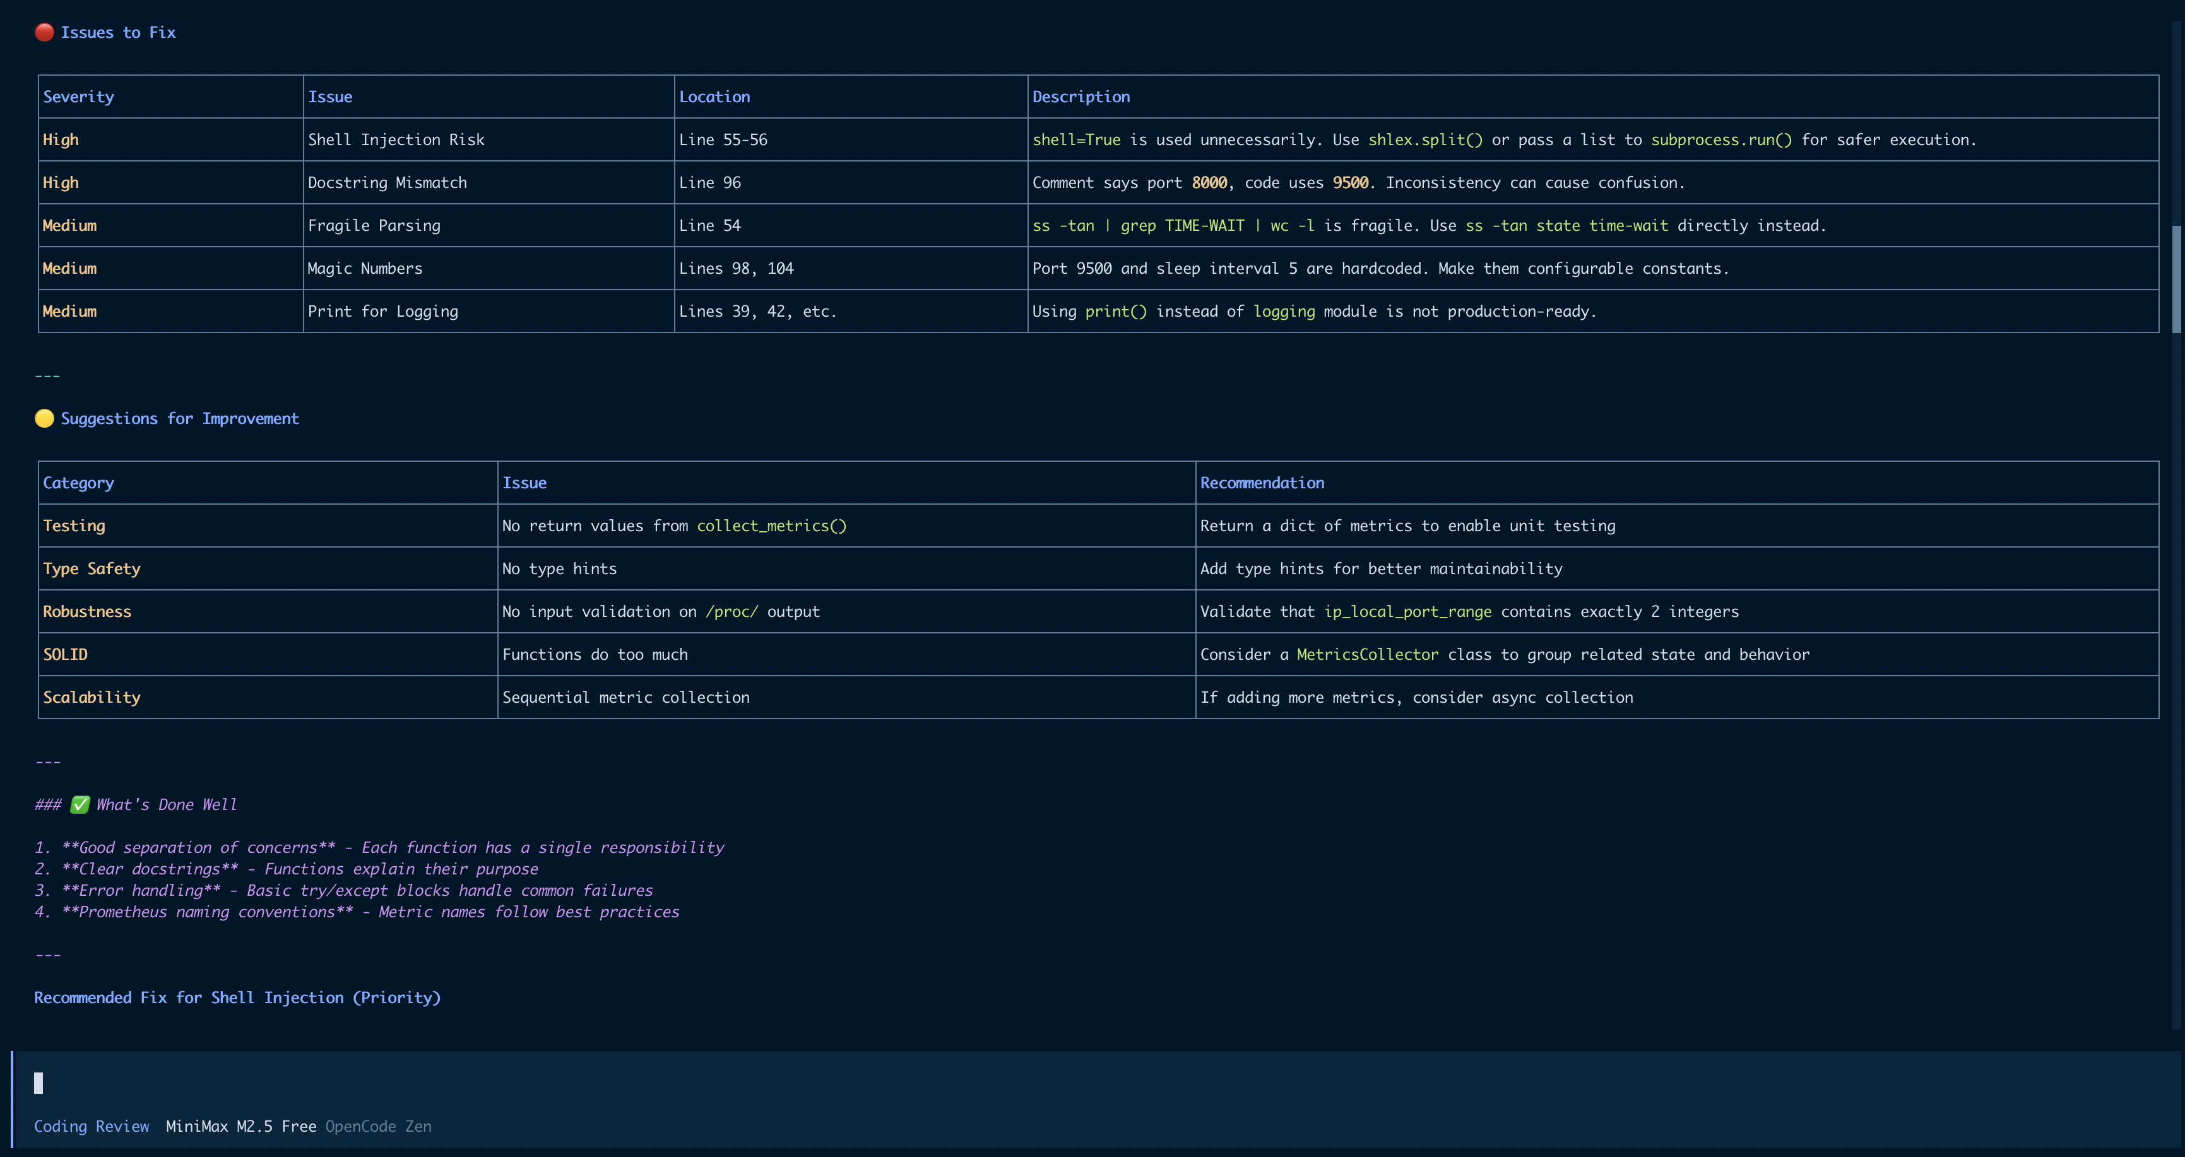Click the Scalability category cell

tap(92, 696)
